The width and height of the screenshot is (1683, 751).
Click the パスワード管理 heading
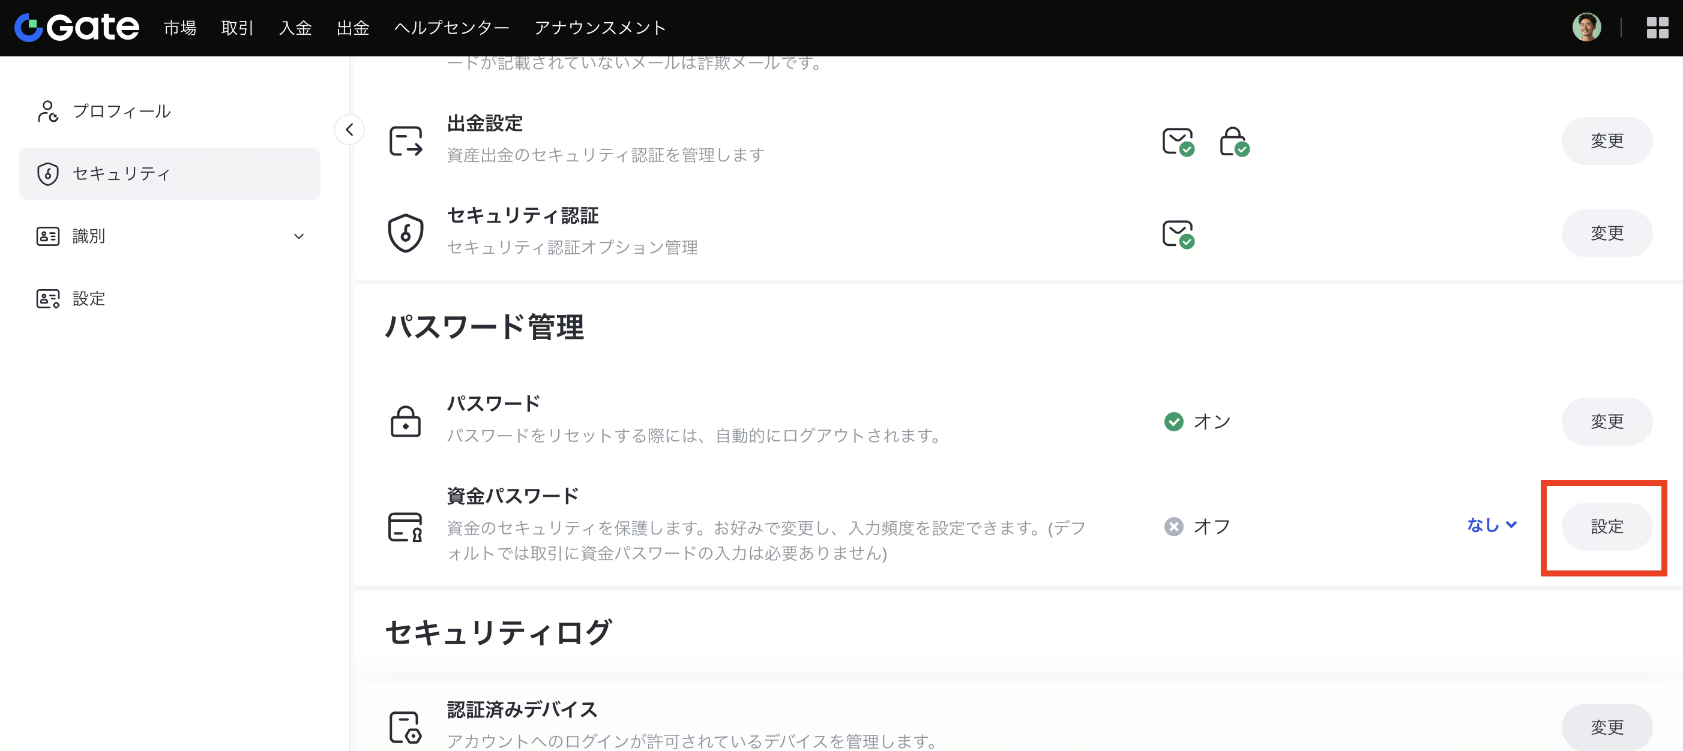484,326
